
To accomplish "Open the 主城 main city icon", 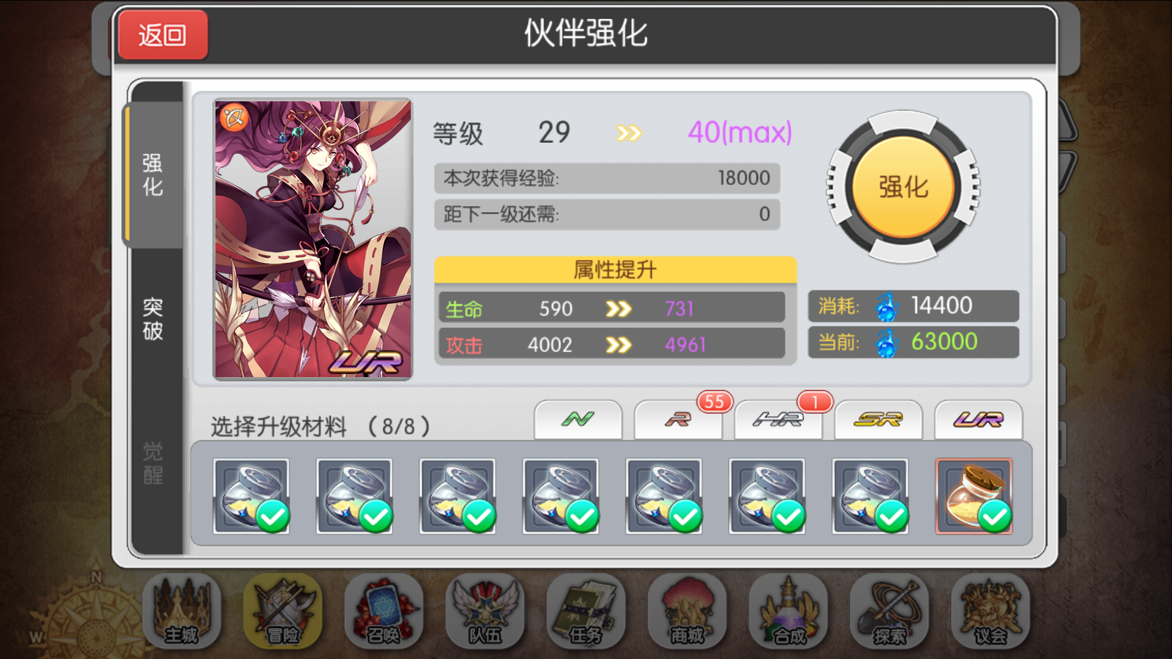I will 181,611.
